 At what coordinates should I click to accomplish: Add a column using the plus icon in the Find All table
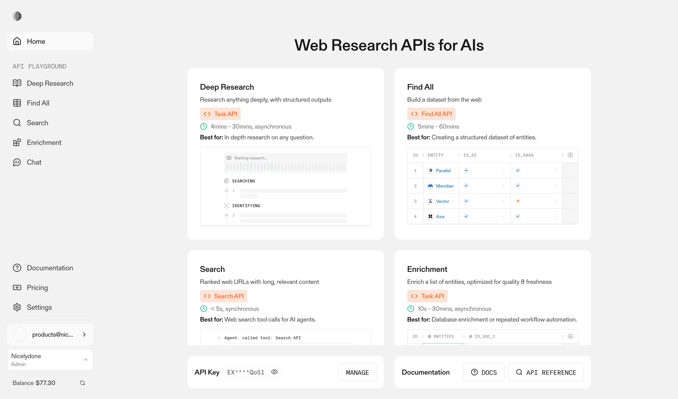click(x=570, y=155)
